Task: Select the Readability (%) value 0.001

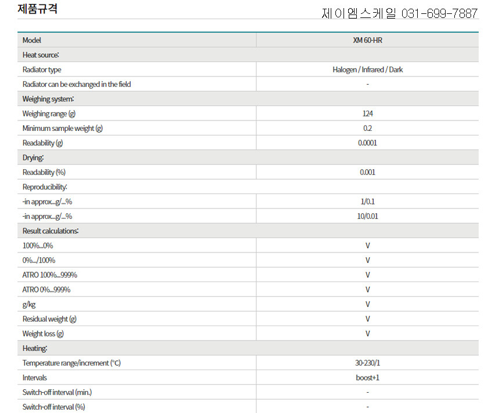Action: click(367, 172)
